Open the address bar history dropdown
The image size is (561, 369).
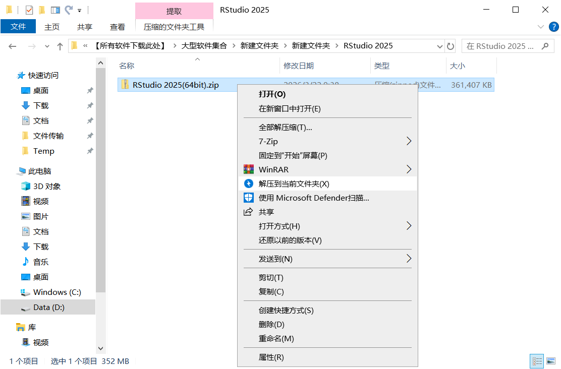pos(440,46)
